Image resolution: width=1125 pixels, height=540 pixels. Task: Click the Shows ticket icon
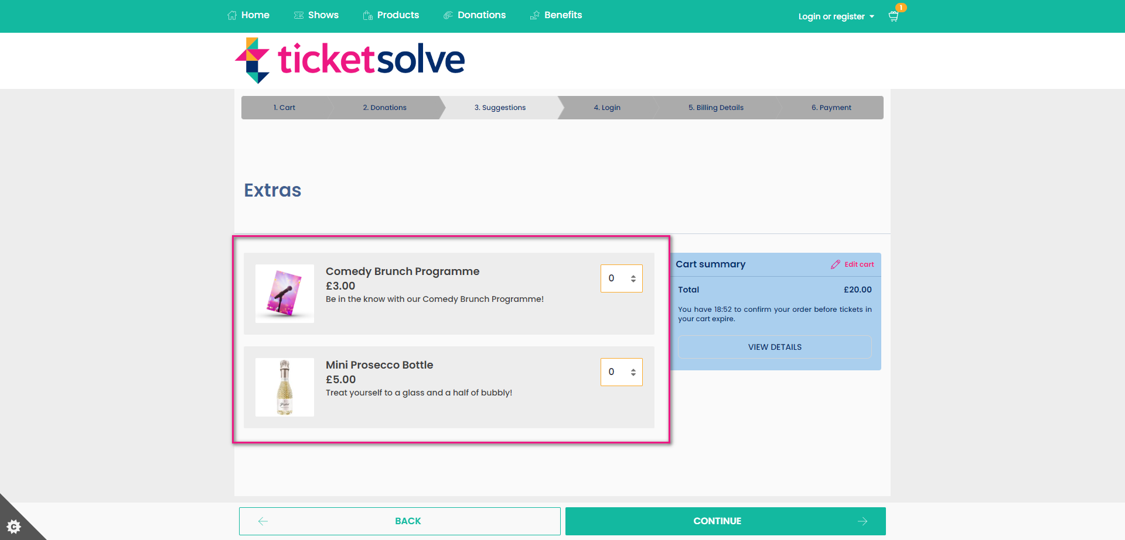[299, 15]
